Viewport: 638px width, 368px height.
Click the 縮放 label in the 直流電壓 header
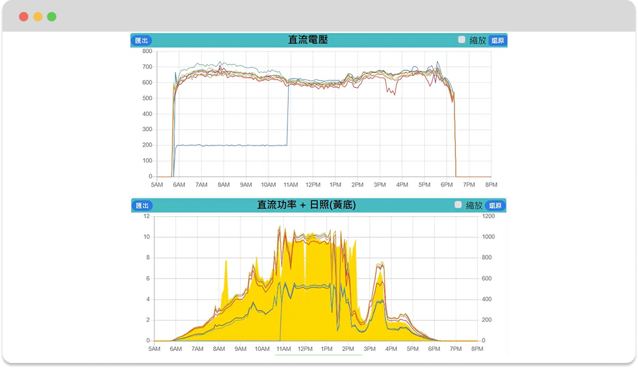coord(478,40)
